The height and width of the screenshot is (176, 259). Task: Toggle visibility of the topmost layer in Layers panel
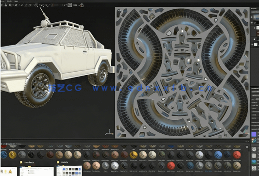click(252, 16)
